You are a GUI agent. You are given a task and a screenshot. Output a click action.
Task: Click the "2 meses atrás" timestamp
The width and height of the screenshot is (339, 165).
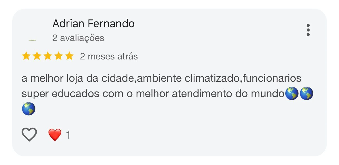[x=109, y=56]
